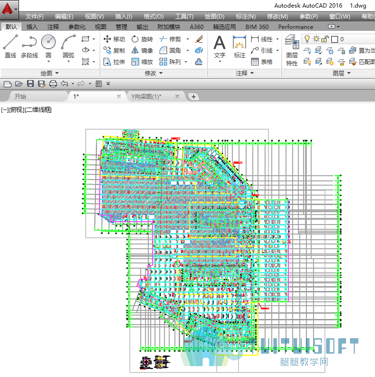Viewport: 375px width, 377px height.
Task: Click the Open file folder icon
Action: click(19, 83)
